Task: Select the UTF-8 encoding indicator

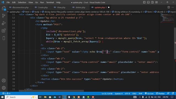Action: (127, 94)
